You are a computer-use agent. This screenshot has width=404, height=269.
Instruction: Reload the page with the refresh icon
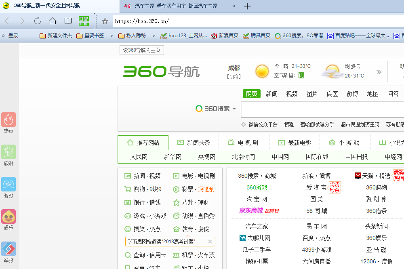click(x=38, y=21)
